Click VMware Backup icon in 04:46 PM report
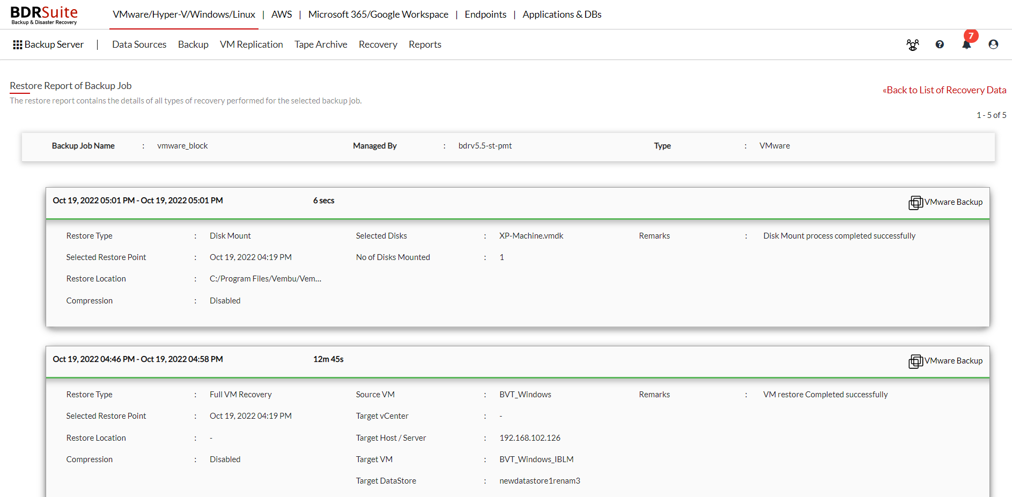Viewport: 1012px width, 497px height. click(x=915, y=361)
